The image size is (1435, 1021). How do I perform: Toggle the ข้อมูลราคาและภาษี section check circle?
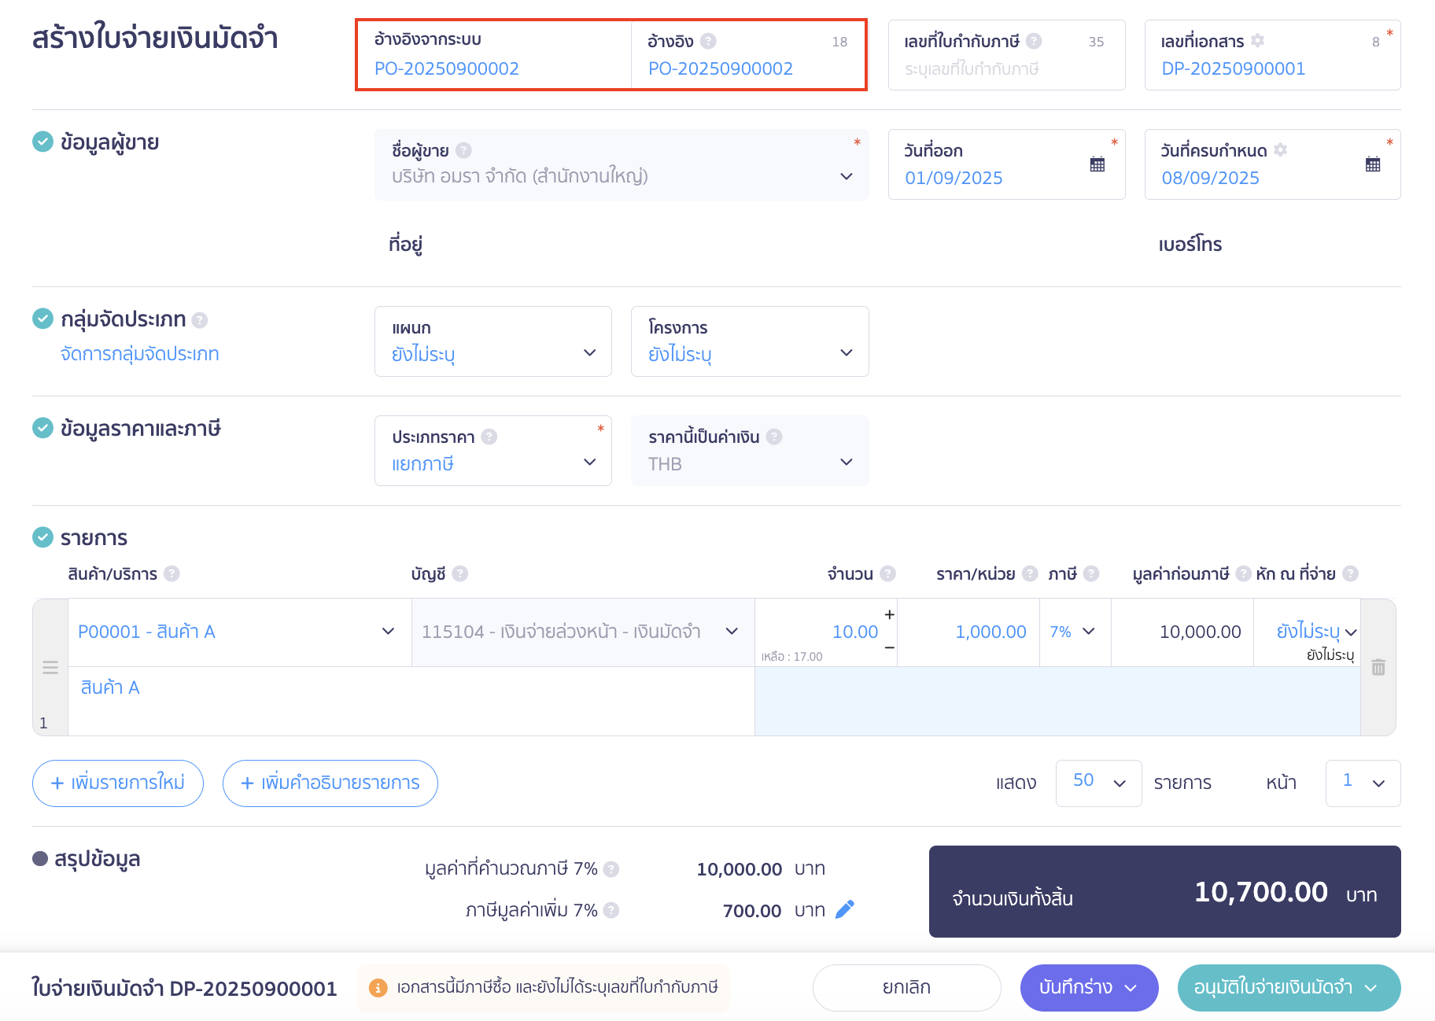[x=42, y=428]
